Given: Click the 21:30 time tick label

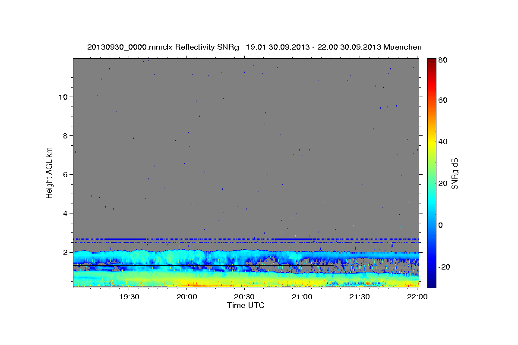Looking at the screenshot, I should pyautogui.click(x=360, y=297).
